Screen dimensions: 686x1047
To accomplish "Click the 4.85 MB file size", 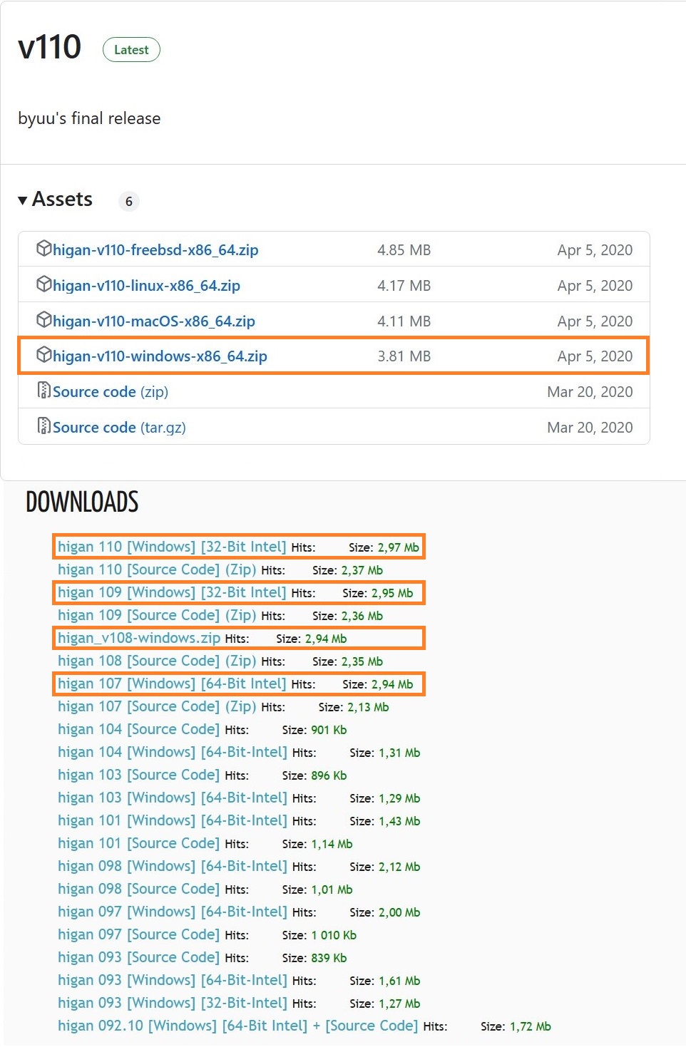I will [404, 250].
